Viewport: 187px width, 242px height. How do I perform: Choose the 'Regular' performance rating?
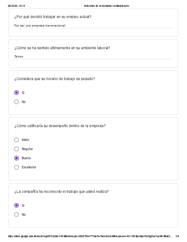click(x=17, y=149)
